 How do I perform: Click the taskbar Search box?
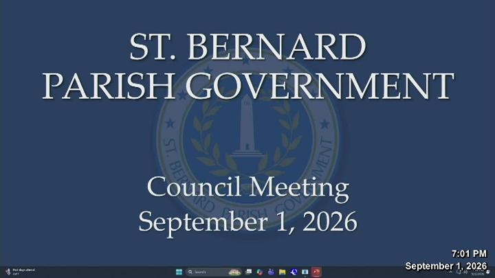[214, 272]
